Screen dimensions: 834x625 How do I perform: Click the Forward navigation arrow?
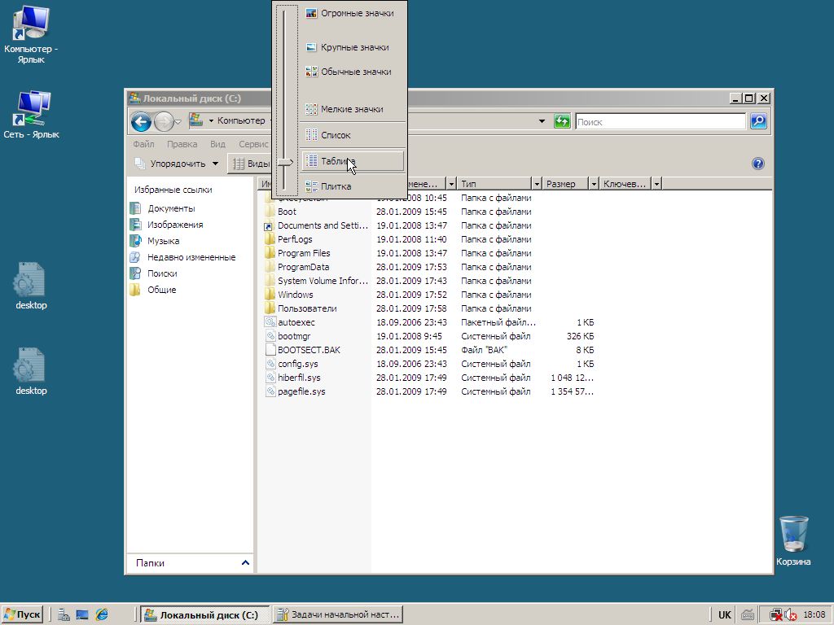163,122
